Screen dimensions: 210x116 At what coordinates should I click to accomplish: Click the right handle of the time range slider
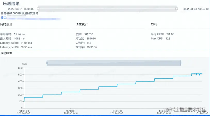177,9
